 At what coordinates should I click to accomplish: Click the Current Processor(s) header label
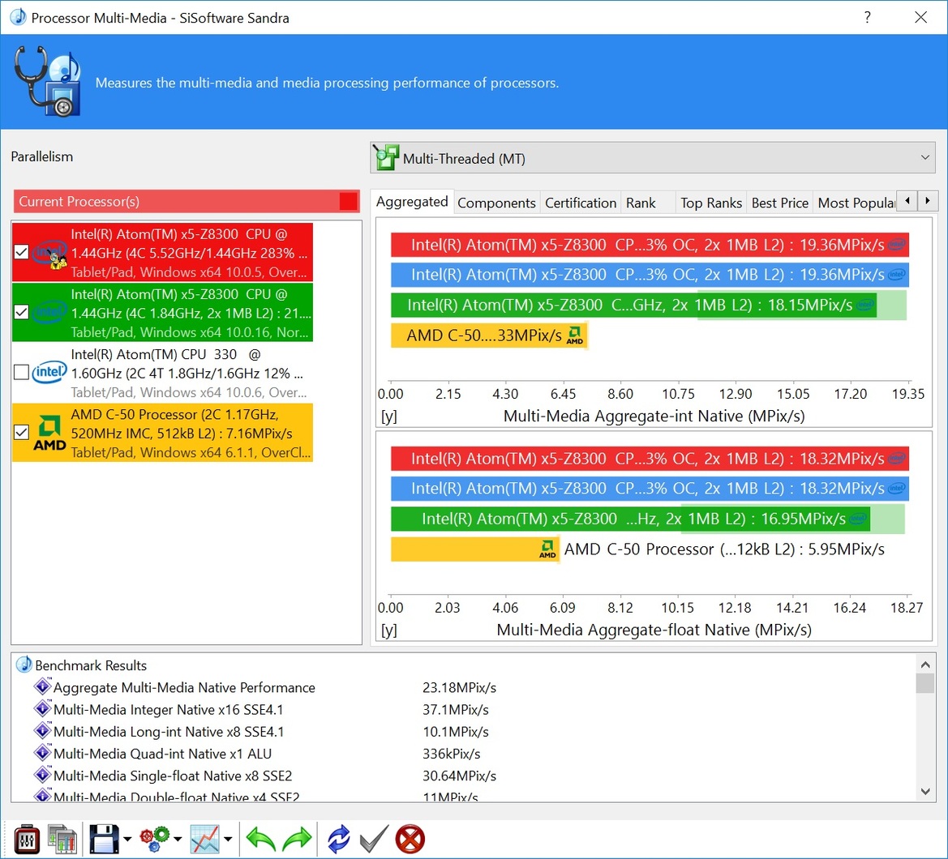(79, 201)
